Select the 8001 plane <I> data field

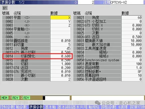click(x=60, y=18)
